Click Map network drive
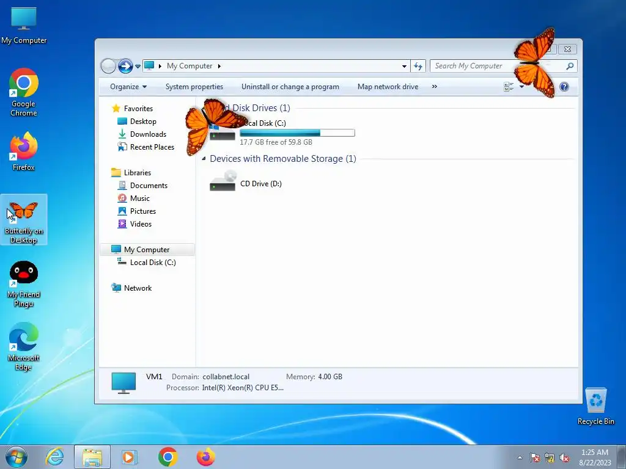 pyautogui.click(x=388, y=87)
